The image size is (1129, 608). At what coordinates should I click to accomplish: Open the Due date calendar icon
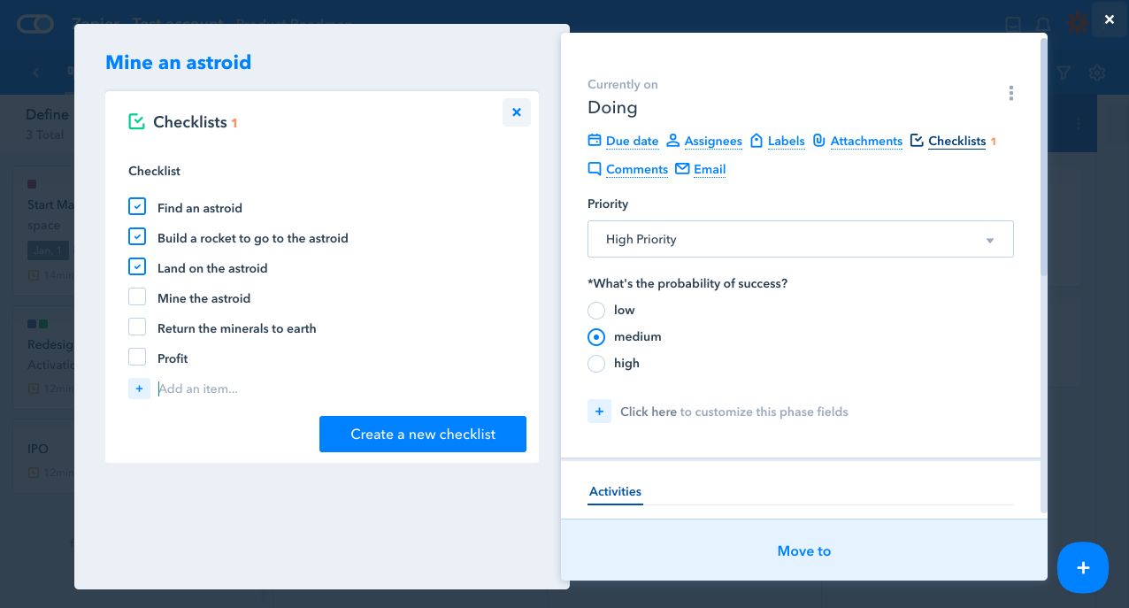[x=595, y=141]
